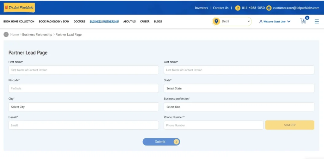Viewport: 324px width, 159px height.
Task: Focus the First Name input field
Action: click(x=84, y=70)
